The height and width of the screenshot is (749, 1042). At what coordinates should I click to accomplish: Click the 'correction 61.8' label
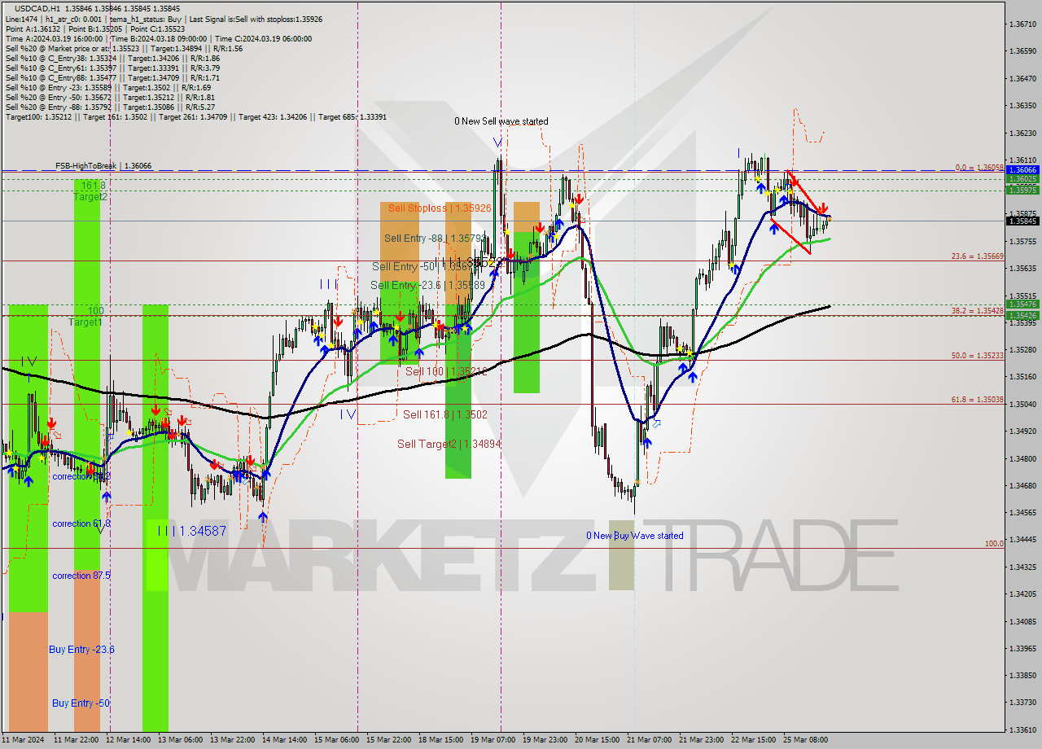click(81, 523)
